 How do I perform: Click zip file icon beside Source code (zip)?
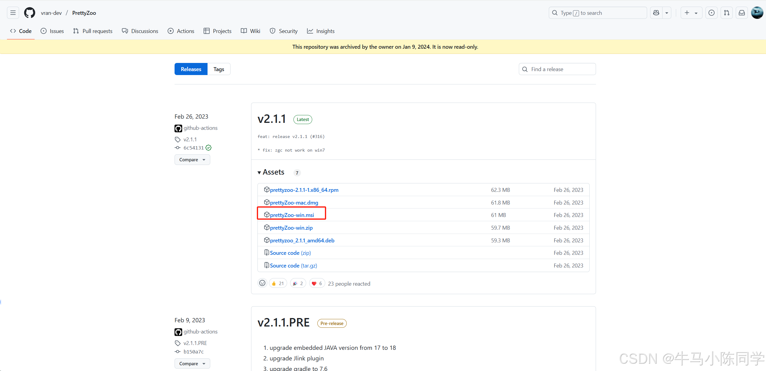point(267,252)
